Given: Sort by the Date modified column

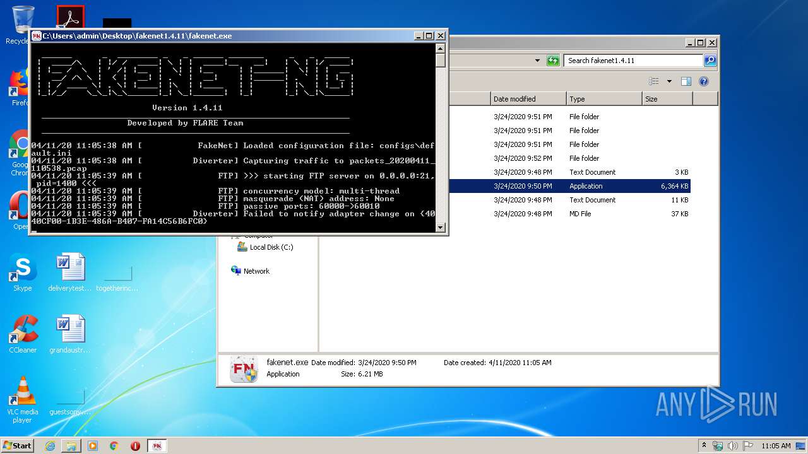Looking at the screenshot, I should [x=528, y=99].
